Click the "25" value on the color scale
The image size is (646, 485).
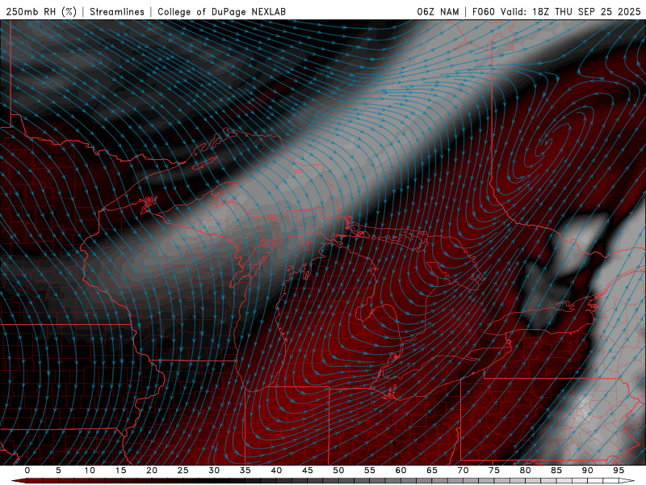point(183,470)
